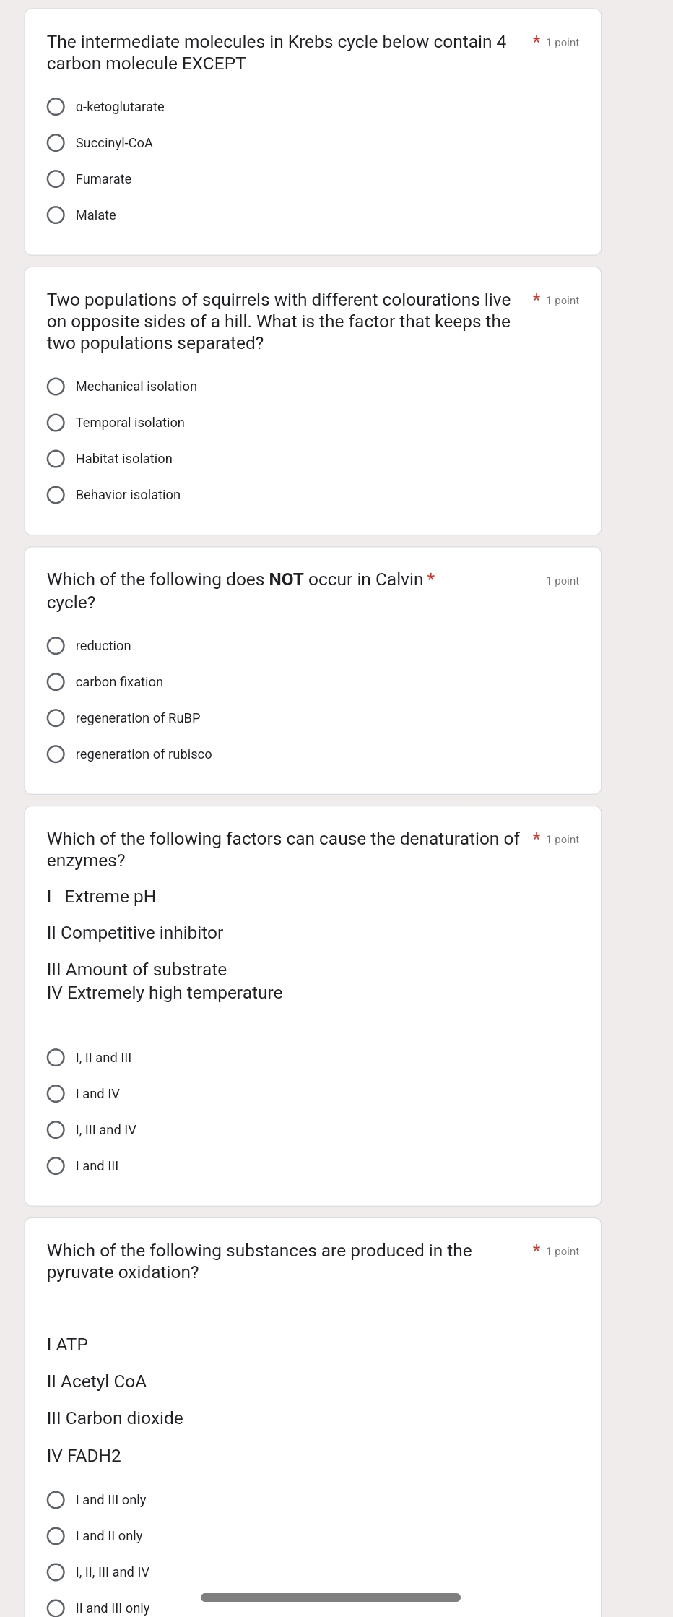The width and height of the screenshot is (673, 1617).
Task: Select Habitat isolation radio button
Action: (x=56, y=459)
